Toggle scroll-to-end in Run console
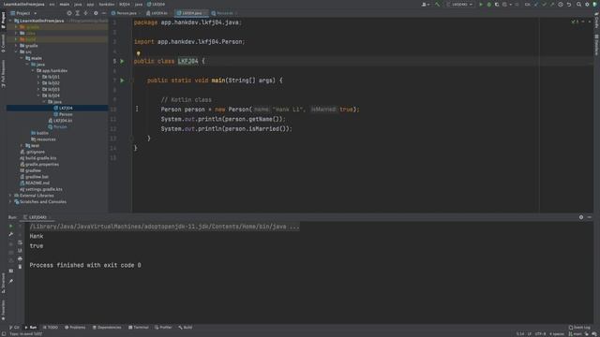Viewport: 600px width, 337px height. point(20,251)
